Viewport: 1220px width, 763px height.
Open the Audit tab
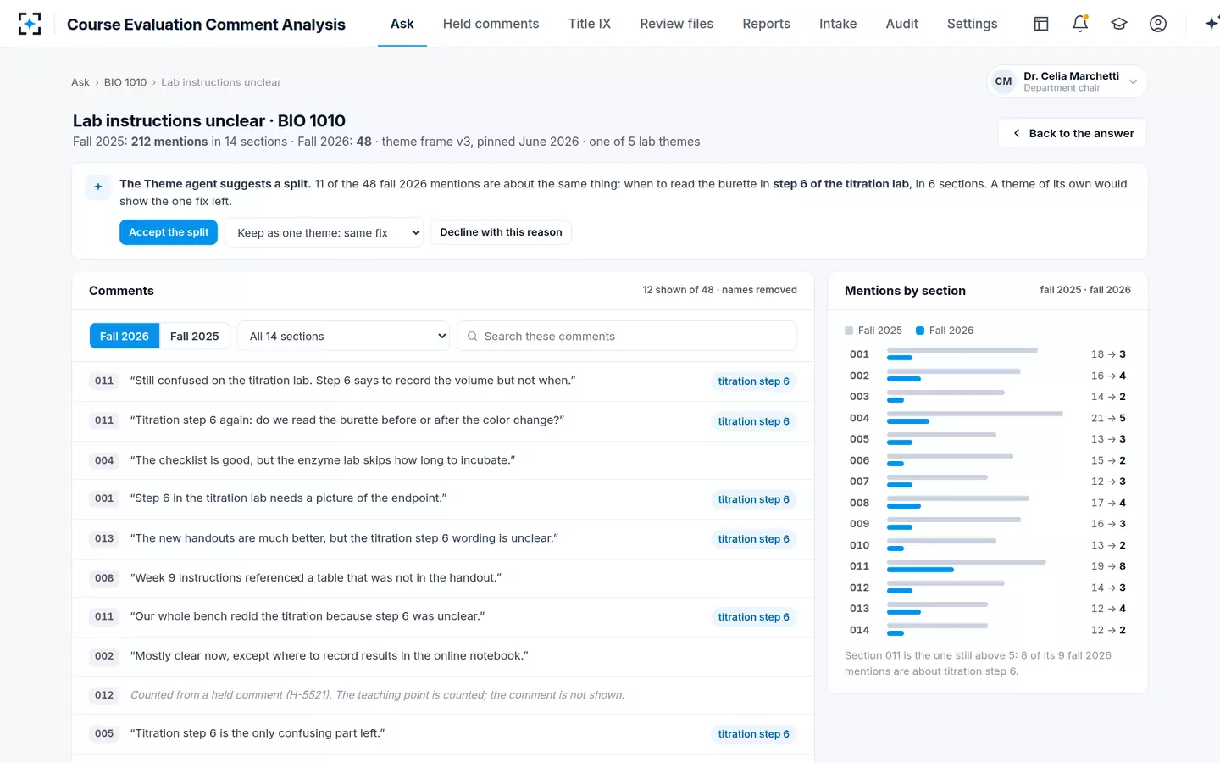point(902,24)
